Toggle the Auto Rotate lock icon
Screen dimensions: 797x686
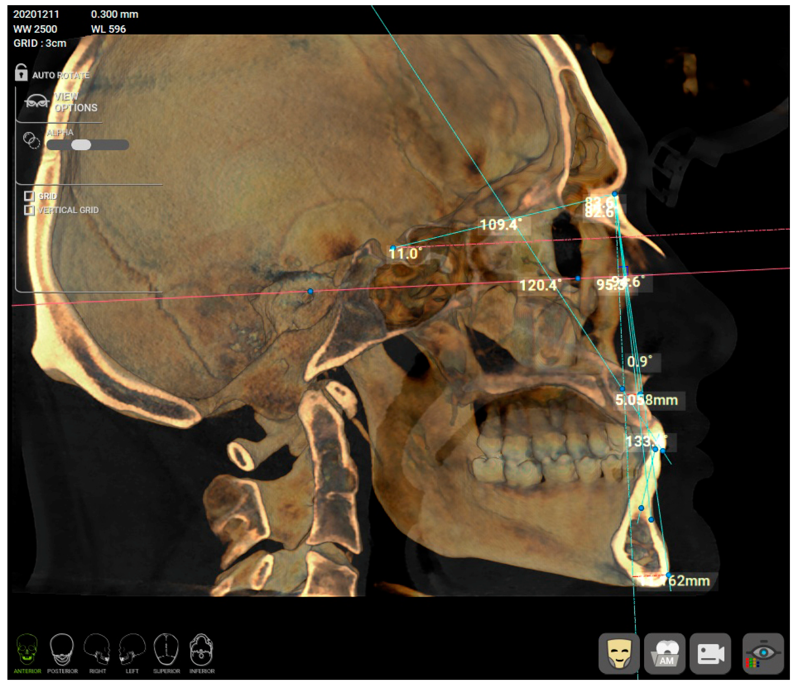coord(21,73)
